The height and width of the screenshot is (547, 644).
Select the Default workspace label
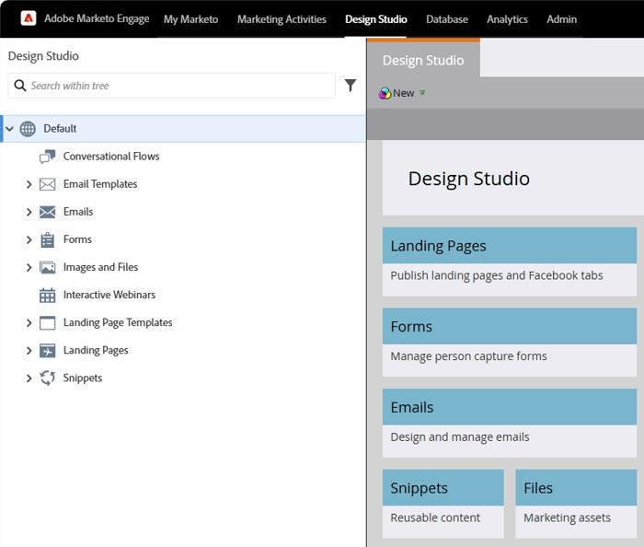[60, 129]
